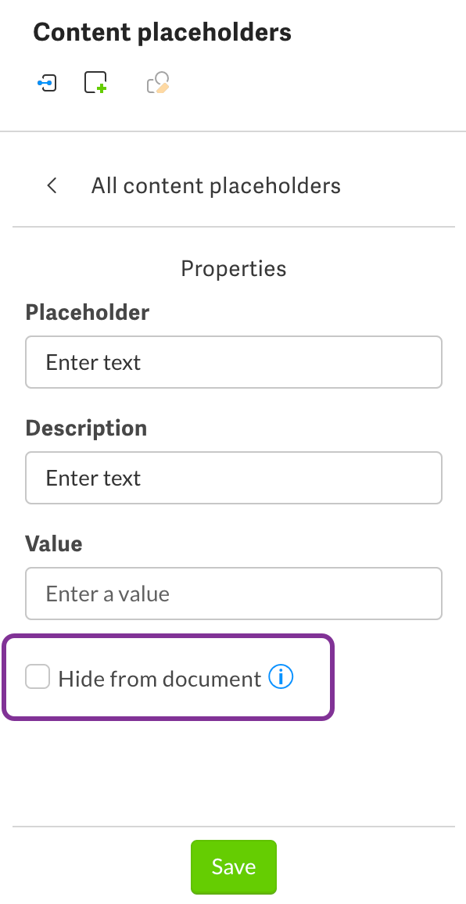Click into the Value input box
The width and height of the screenshot is (466, 904).
pos(234,594)
